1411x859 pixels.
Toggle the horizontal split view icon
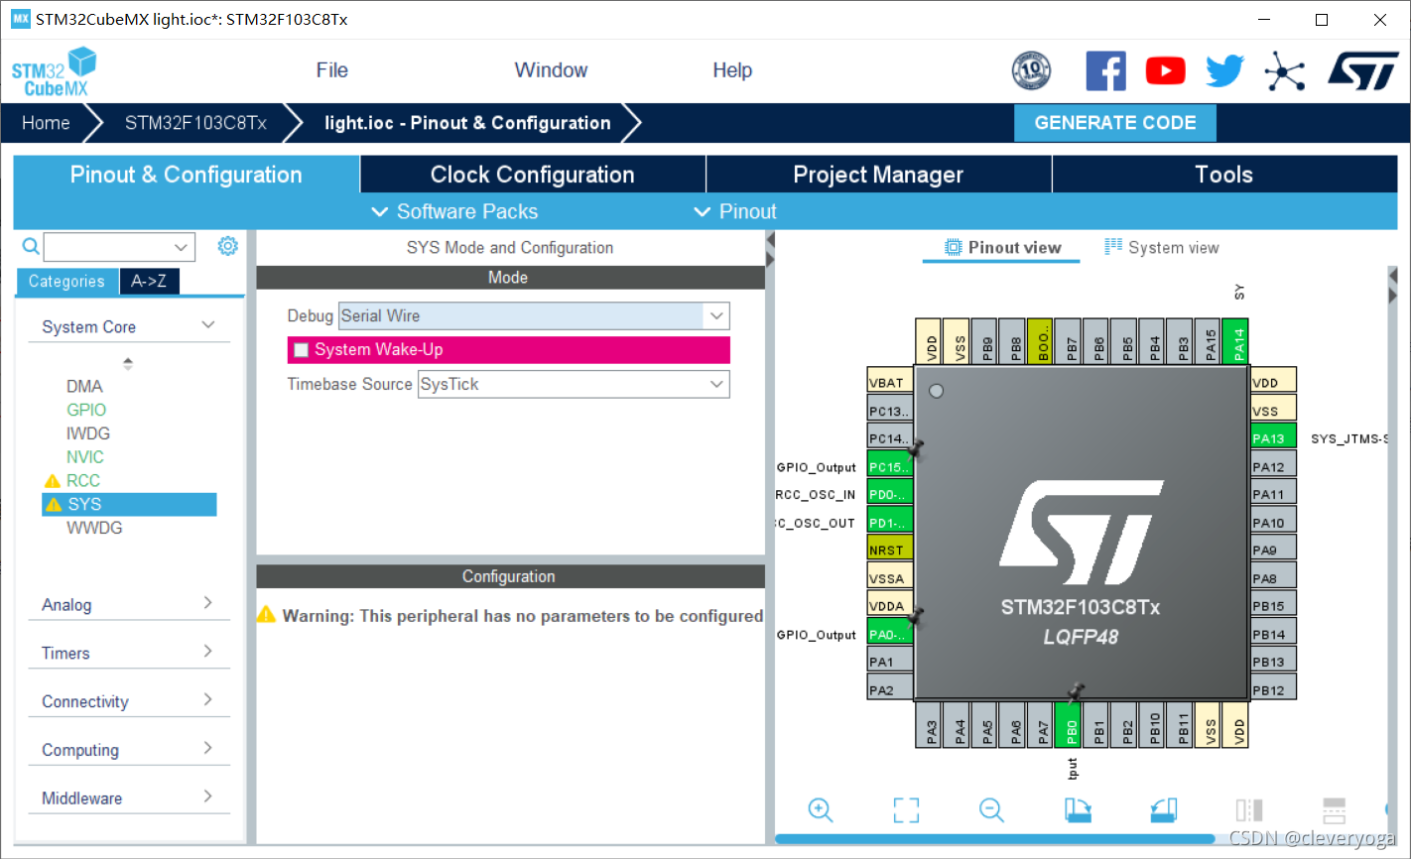point(1335,809)
